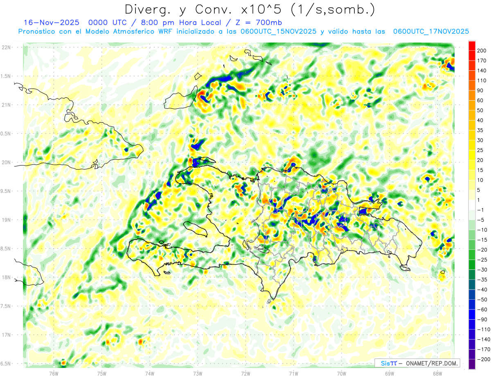Click the "70W" longitude label

(x=342, y=374)
